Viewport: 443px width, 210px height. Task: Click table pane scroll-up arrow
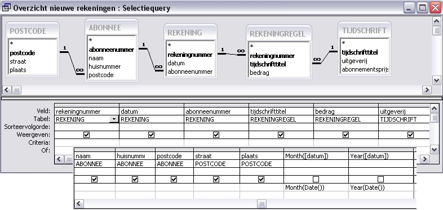point(436,21)
